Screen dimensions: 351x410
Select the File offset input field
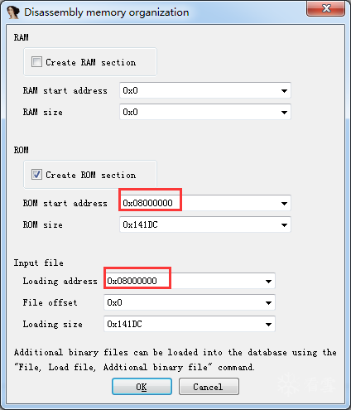[x=184, y=302]
